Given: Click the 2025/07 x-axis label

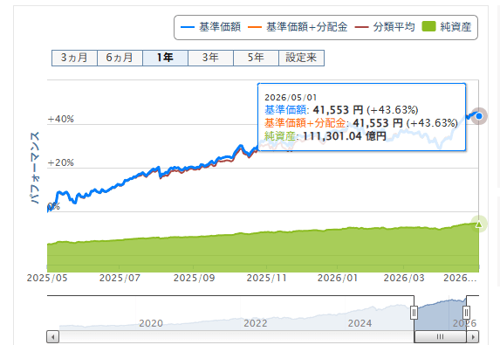Looking at the screenshot, I should click(120, 278).
